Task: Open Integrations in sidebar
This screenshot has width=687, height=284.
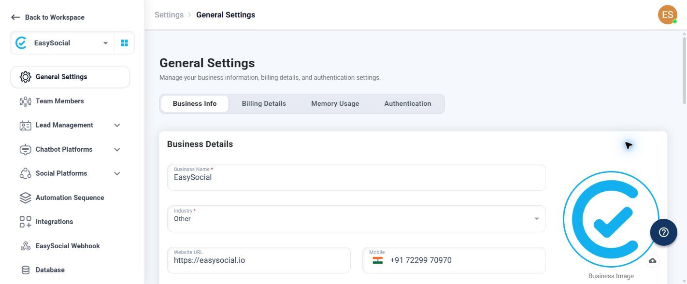Action: (x=70, y=222)
